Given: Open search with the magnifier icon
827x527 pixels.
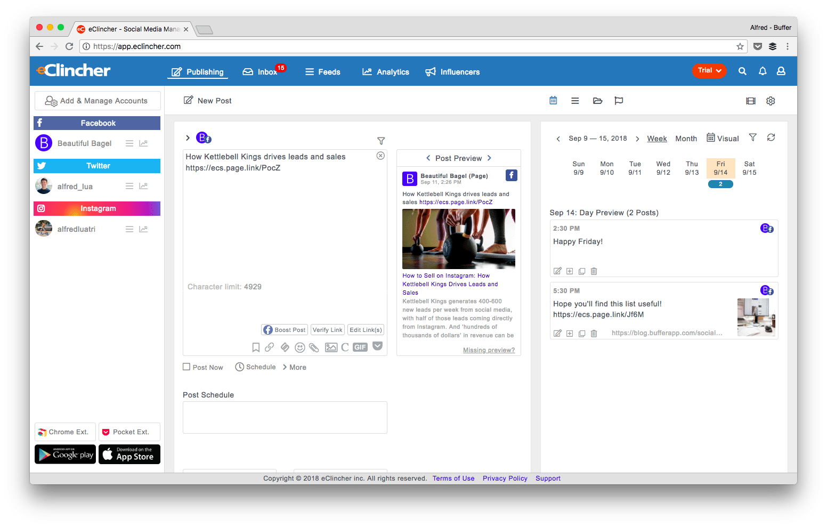Looking at the screenshot, I should coord(742,71).
